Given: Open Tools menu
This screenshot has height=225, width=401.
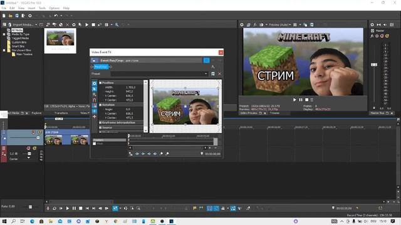Looking at the screenshot, I should pos(42,8).
